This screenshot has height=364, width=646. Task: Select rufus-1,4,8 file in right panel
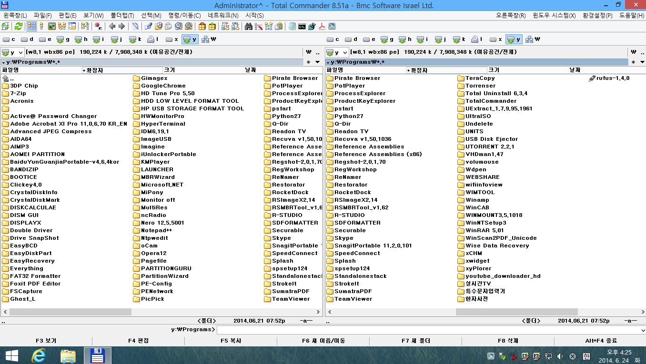pyautogui.click(x=609, y=78)
